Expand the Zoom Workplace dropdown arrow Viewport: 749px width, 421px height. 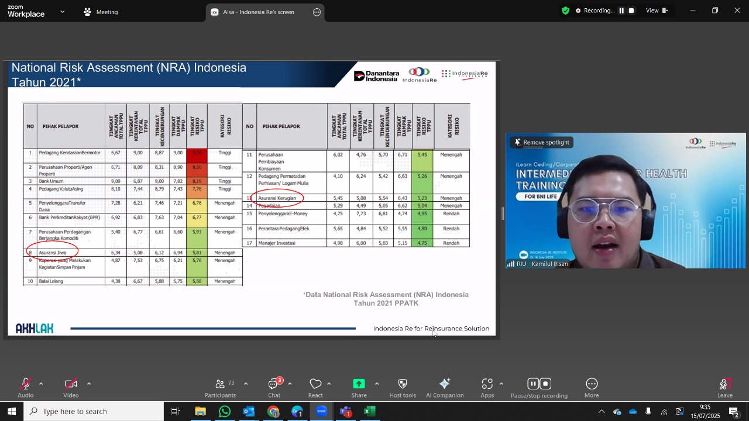[63, 12]
